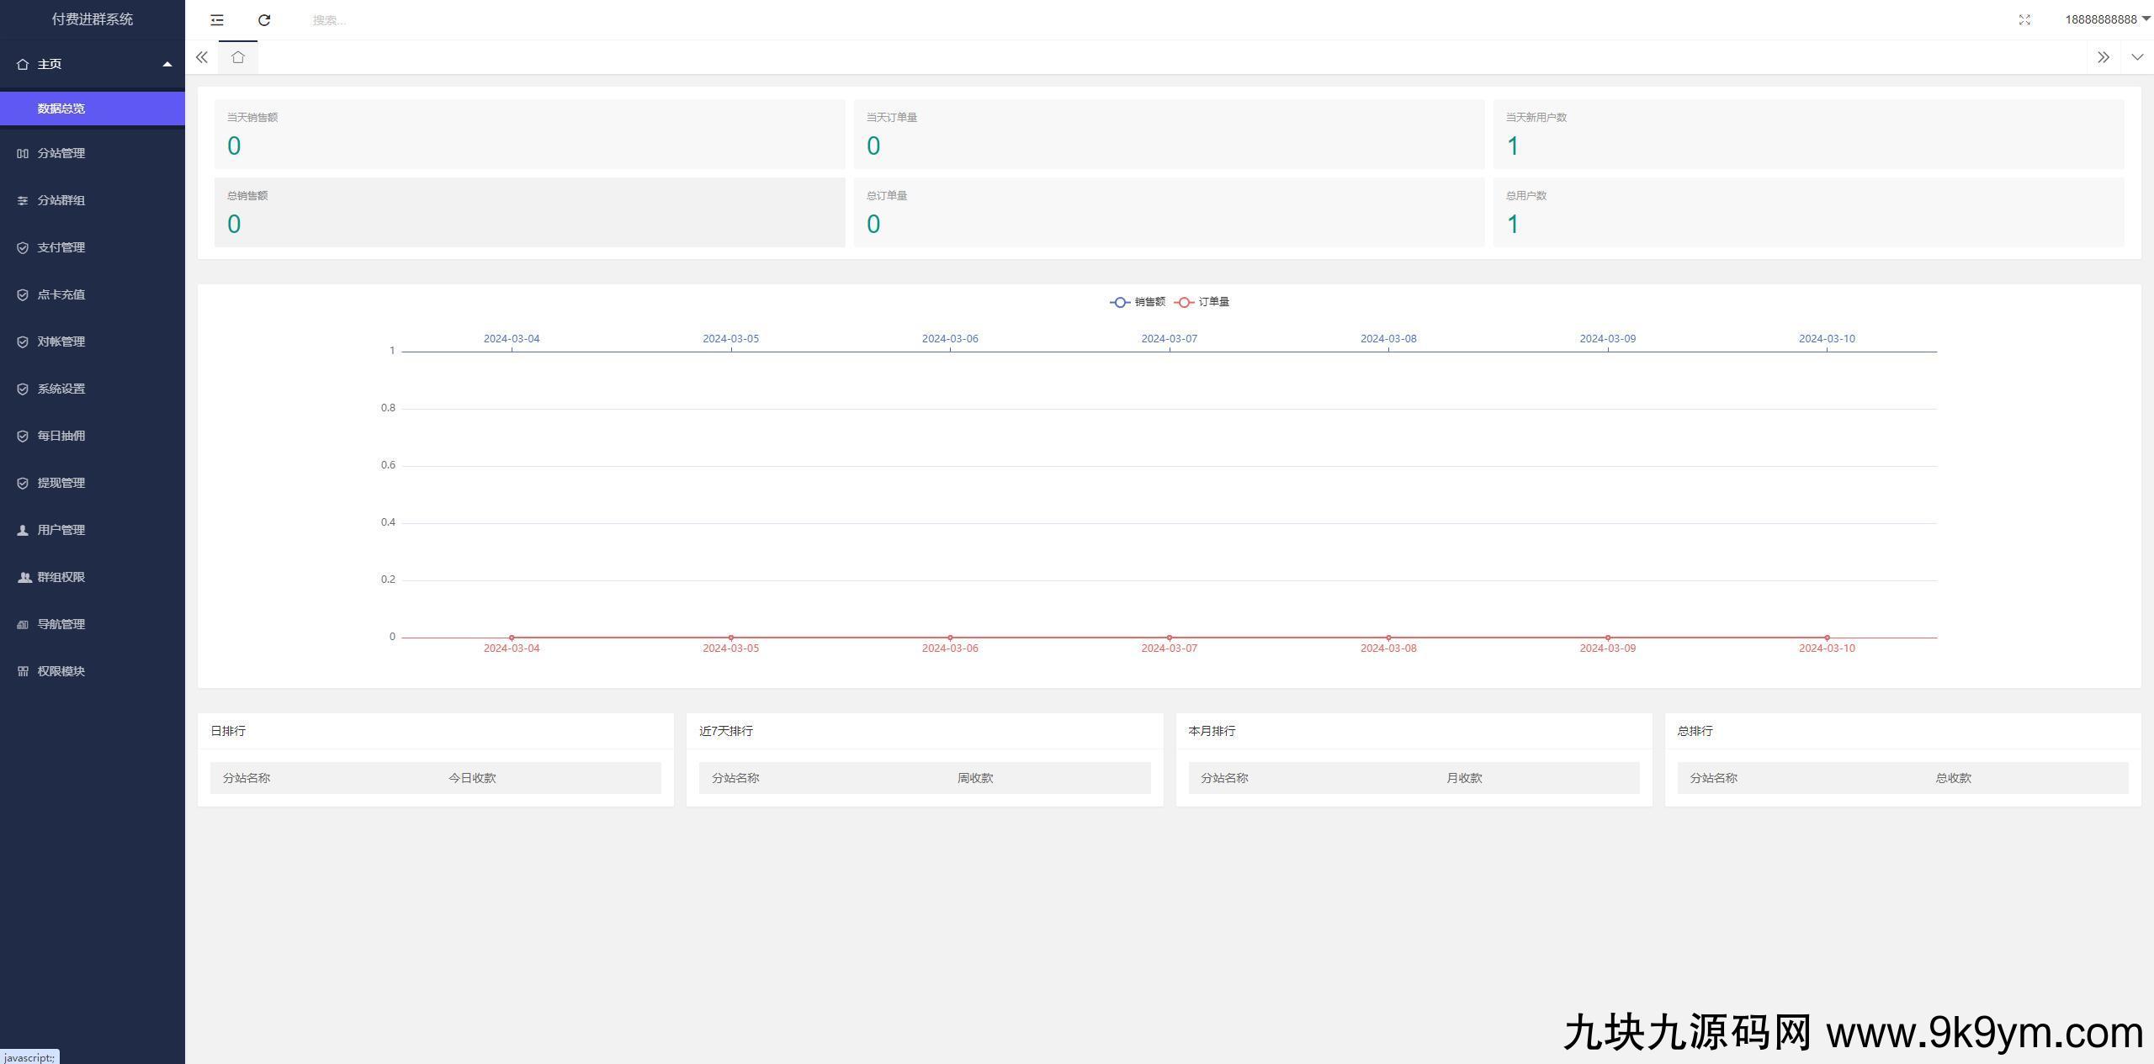Select the 数据总览 submenu item
The height and width of the screenshot is (1064, 2154).
pyautogui.click(x=93, y=109)
